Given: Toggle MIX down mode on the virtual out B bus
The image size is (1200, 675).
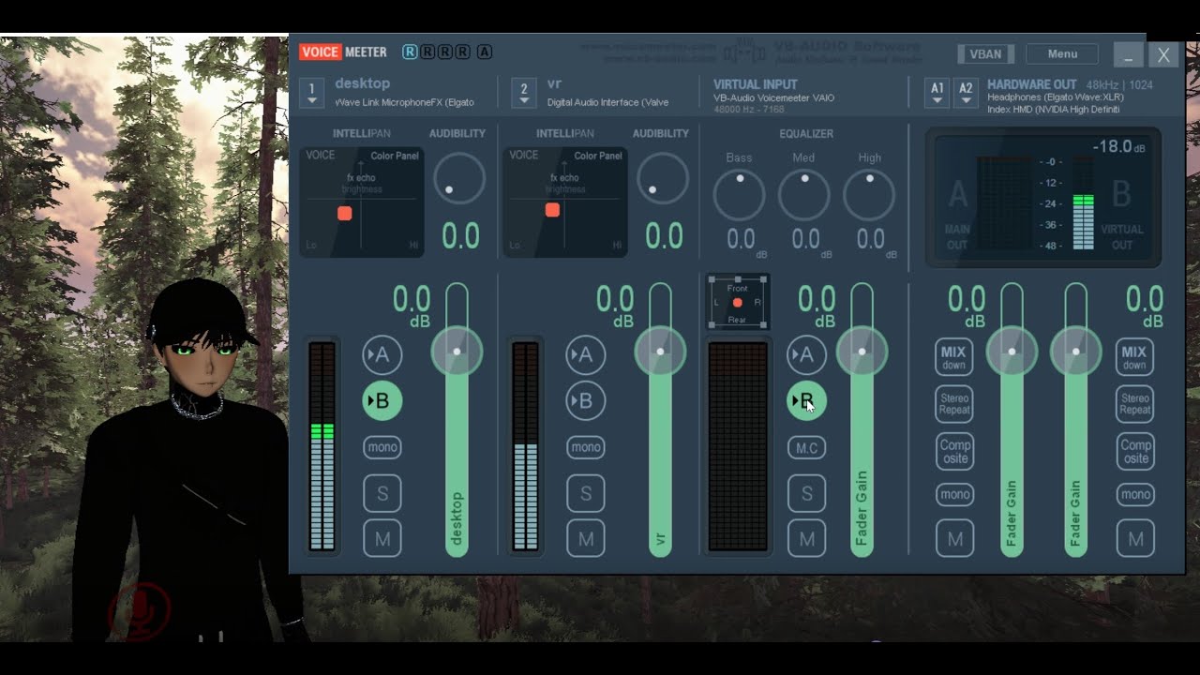Looking at the screenshot, I should tap(1134, 357).
